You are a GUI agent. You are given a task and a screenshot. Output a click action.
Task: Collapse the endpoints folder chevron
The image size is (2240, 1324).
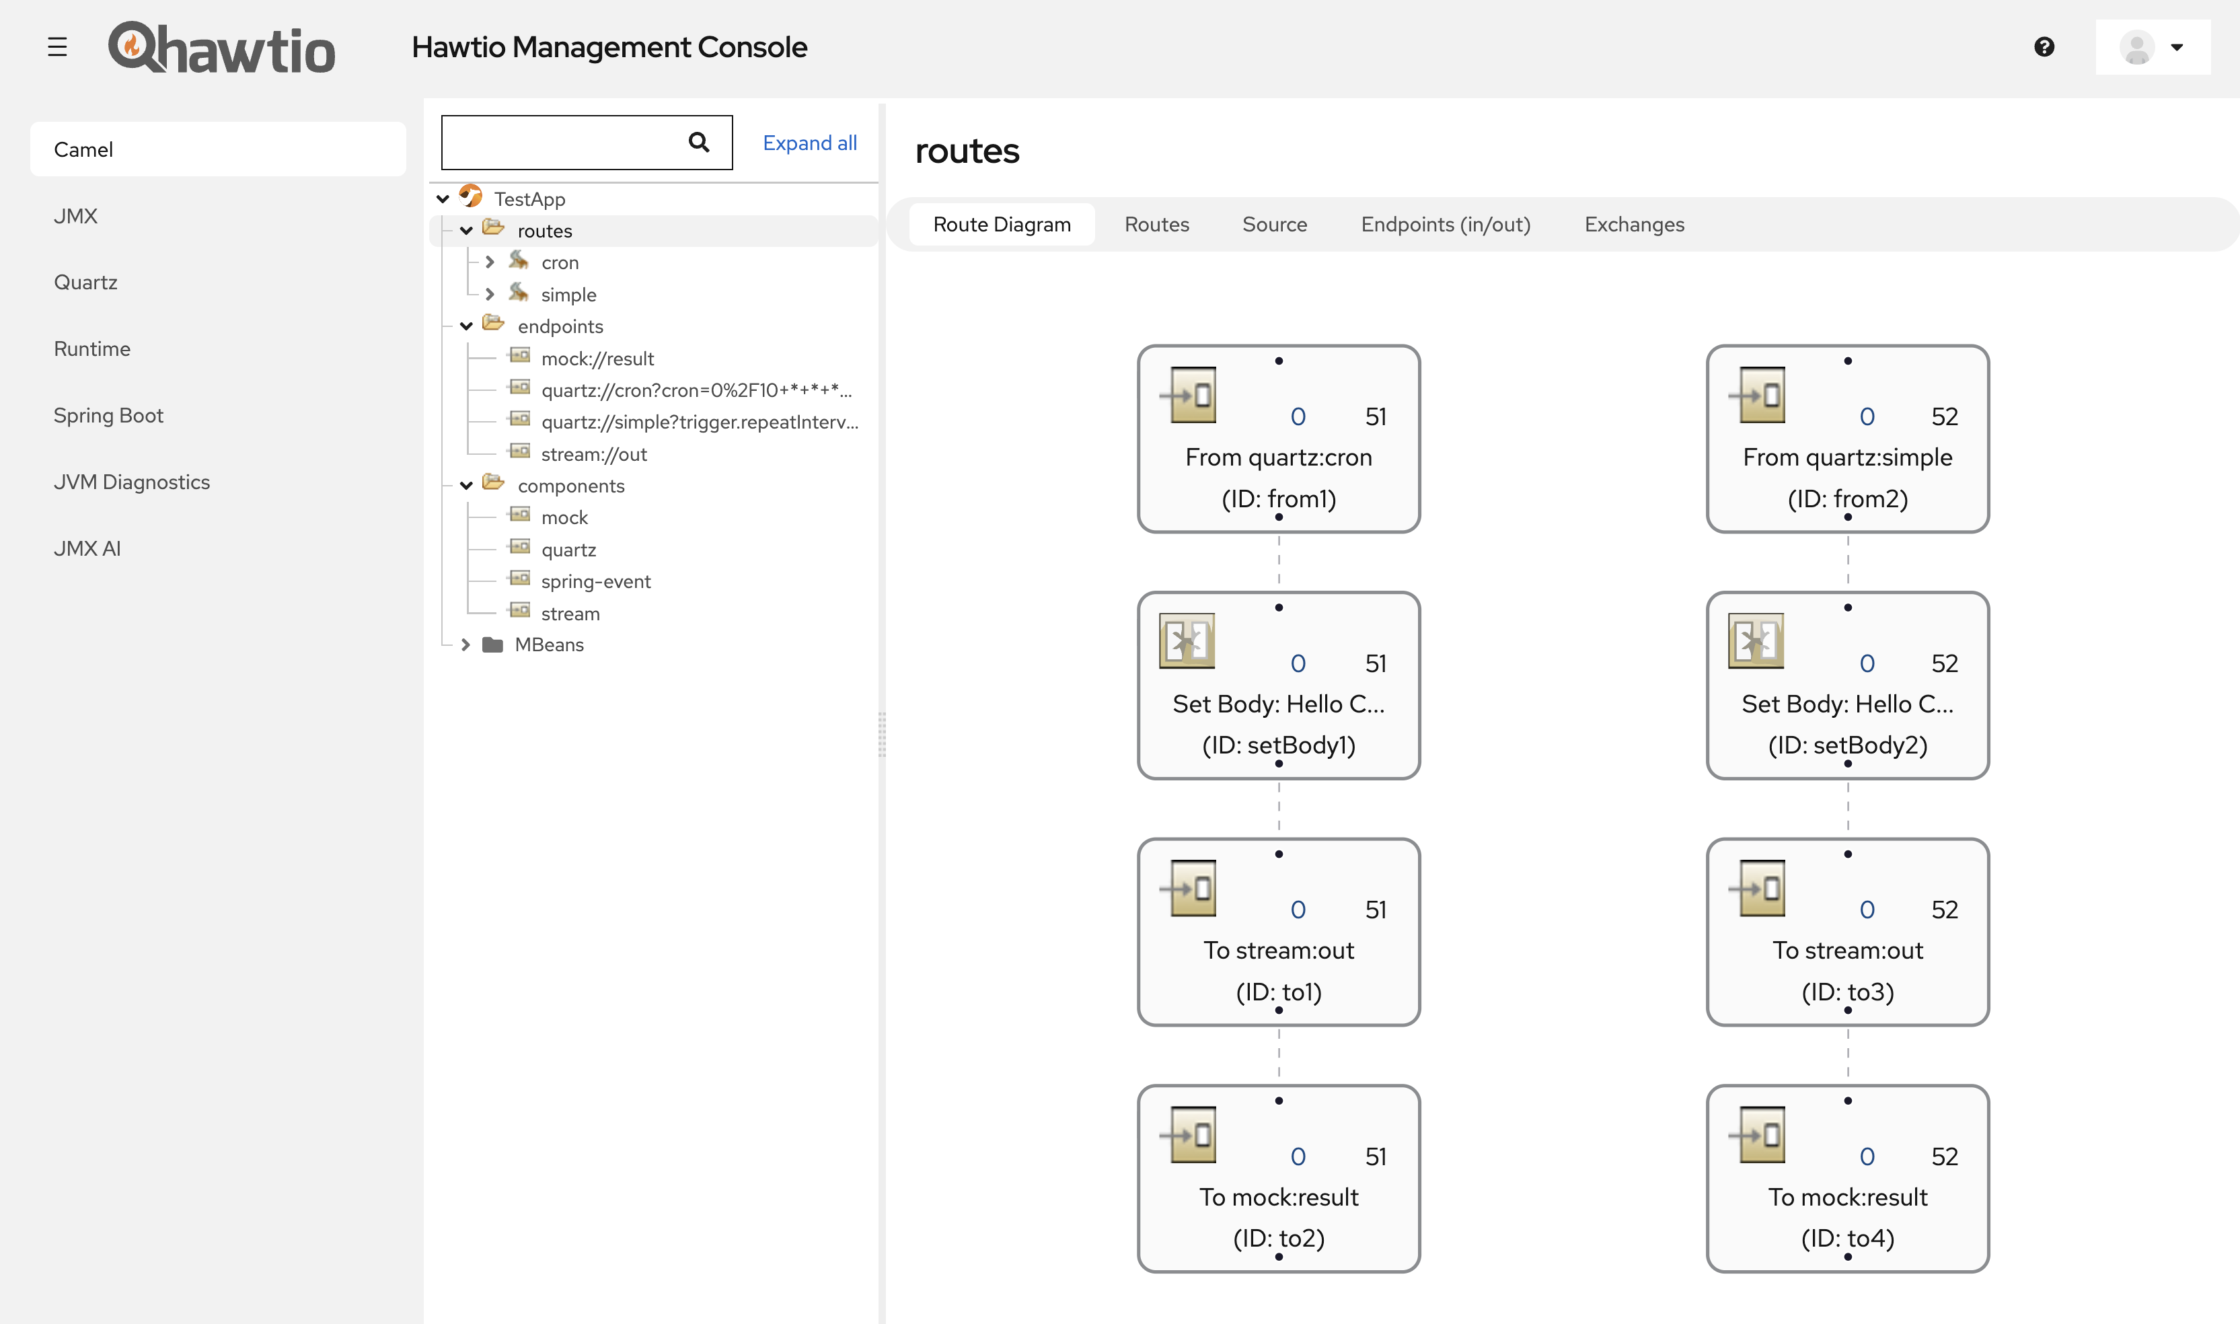465,326
